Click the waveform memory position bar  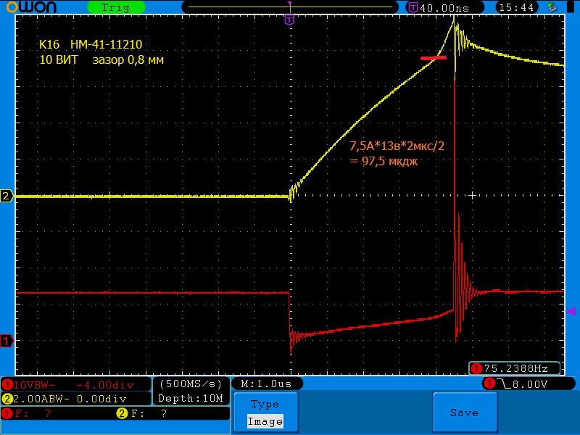pyautogui.click(x=290, y=7)
